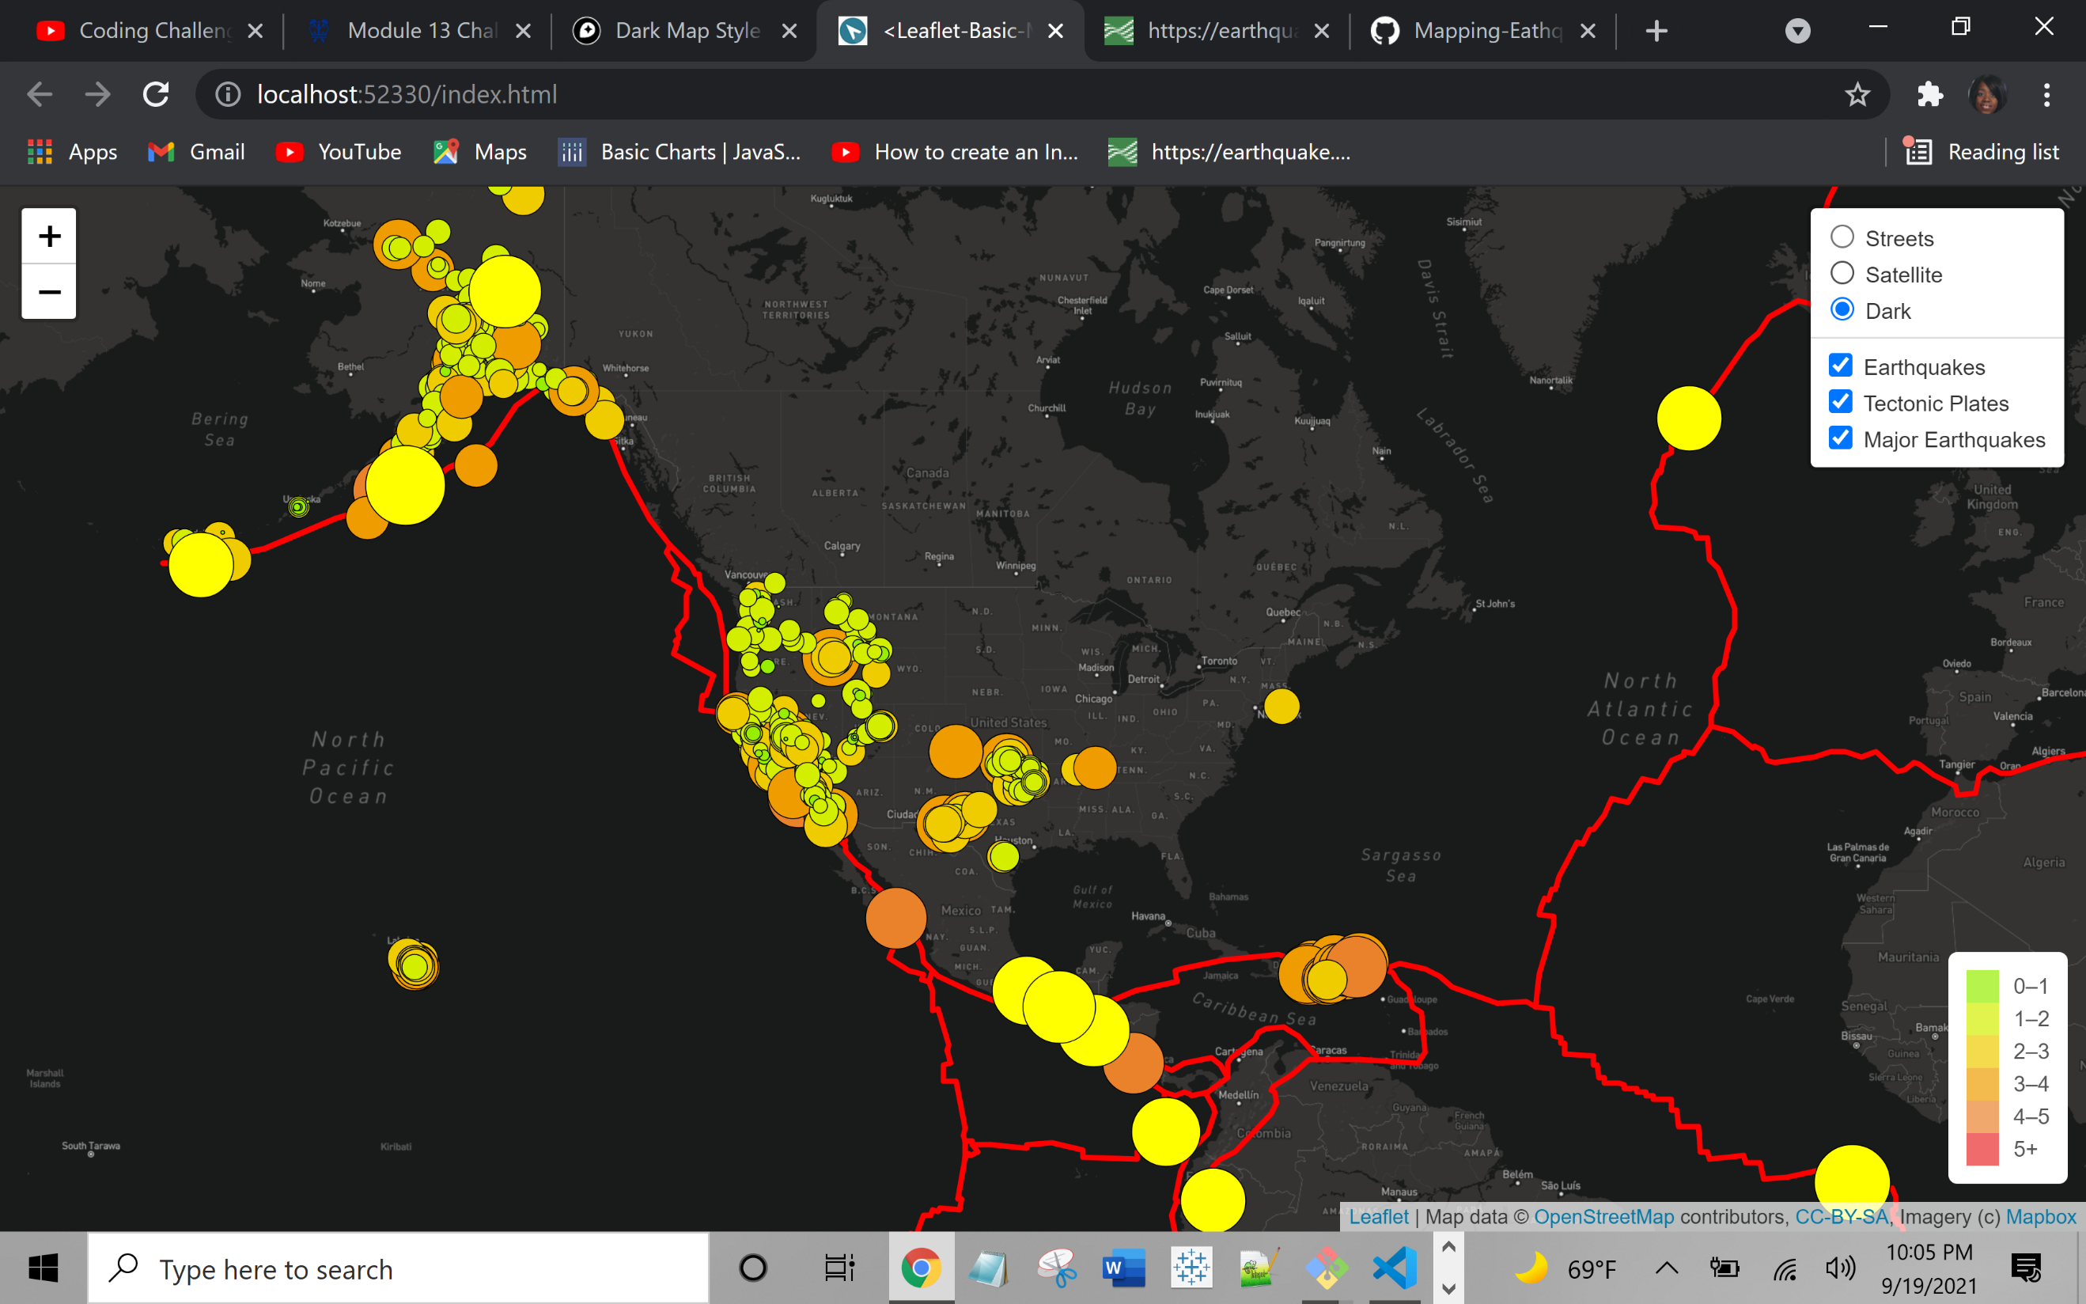Click the Windows taskbar search box
The width and height of the screenshot is (2086, 1304).
point(398,1268)
